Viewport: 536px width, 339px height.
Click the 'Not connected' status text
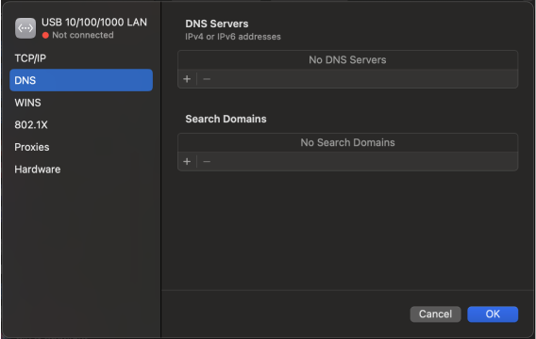(83, 35)
